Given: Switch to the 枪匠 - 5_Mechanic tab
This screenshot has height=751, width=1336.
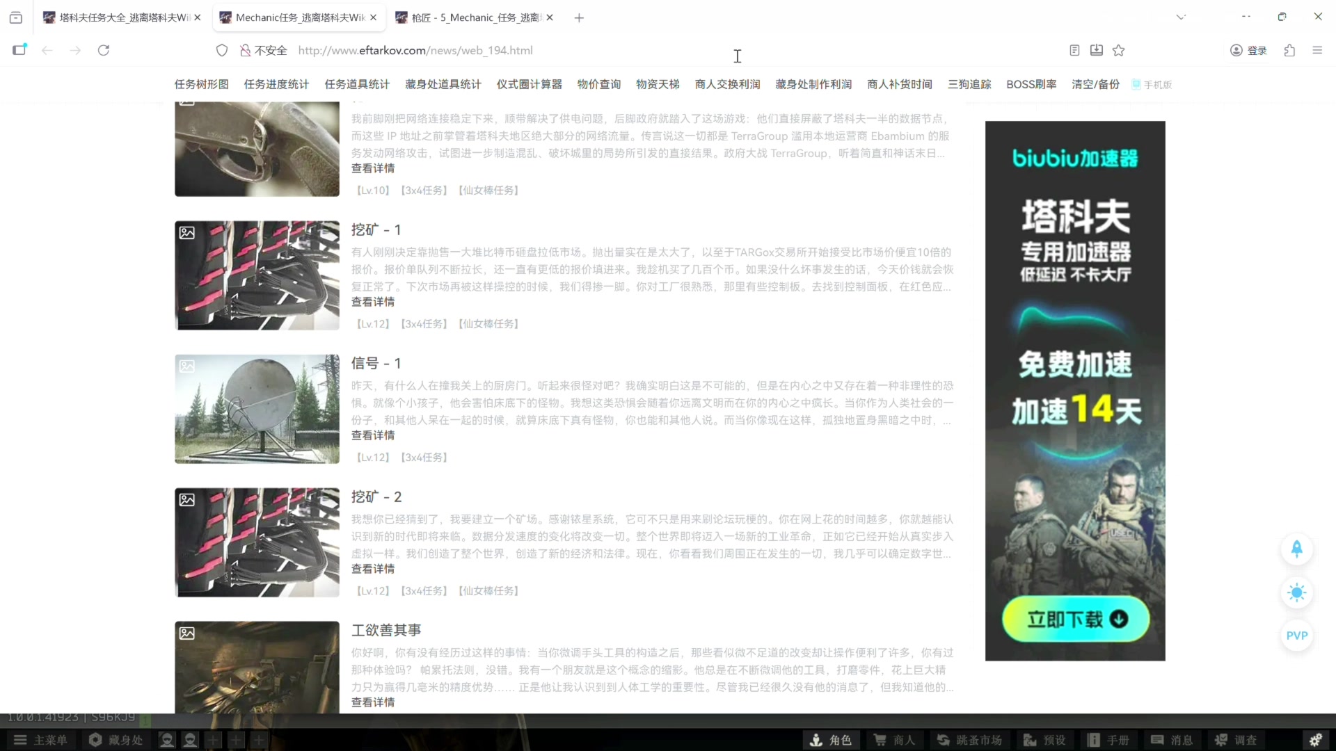Looking at the screenshot, I should (x=473, y=17).
